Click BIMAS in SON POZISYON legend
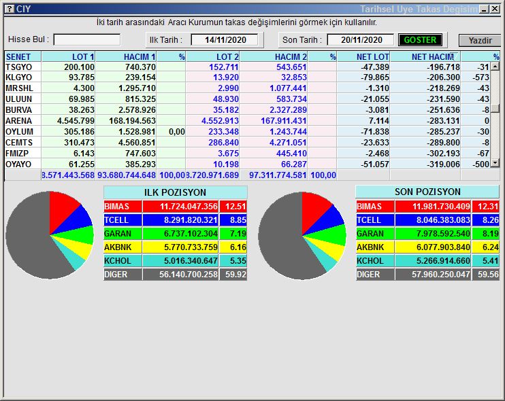 (375, 206)
